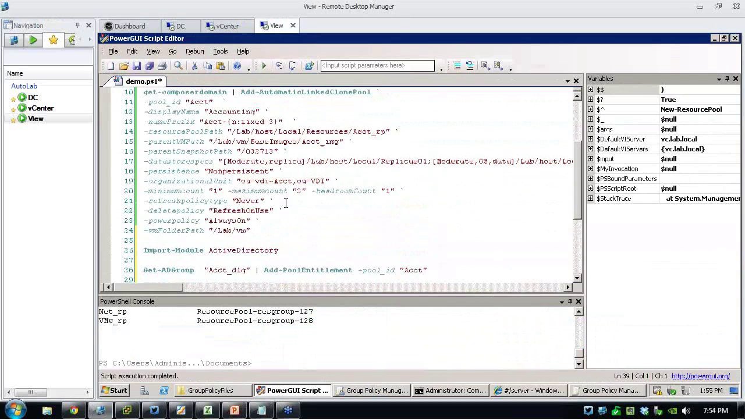This screenshot has width=745, height=419.
Task: Expand the $^ variable node
Action: point(591,109)
